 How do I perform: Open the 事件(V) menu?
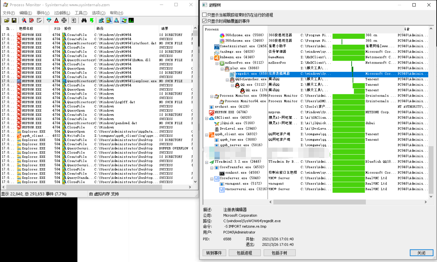[43, 13]
